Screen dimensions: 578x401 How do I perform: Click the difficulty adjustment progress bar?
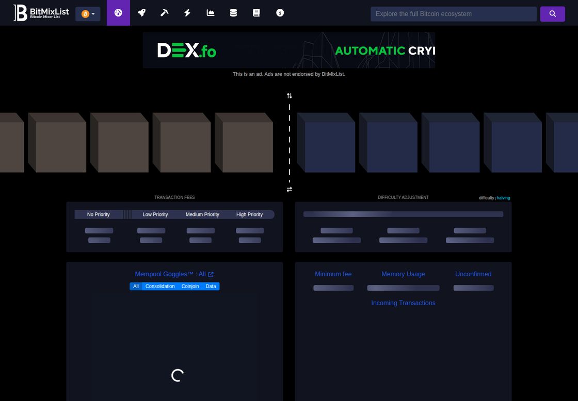pos(403,214)
